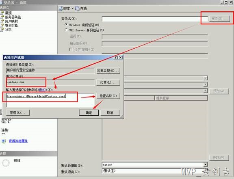234x179 pixels.
Task: Click the 默认语言 combo box
Action: pos(155,171)
